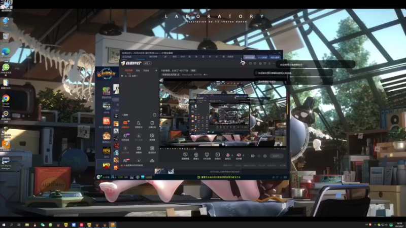
Task: Open the settings gear next to start button
Action: (x=265, y=156)
